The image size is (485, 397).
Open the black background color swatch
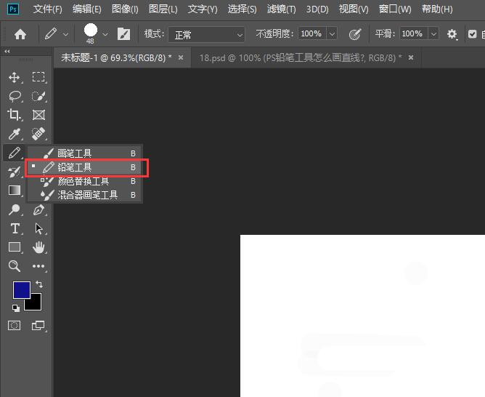coord(35,304)
